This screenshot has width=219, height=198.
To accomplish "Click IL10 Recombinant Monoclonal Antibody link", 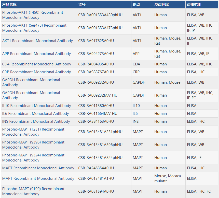I will coord(37,106).
